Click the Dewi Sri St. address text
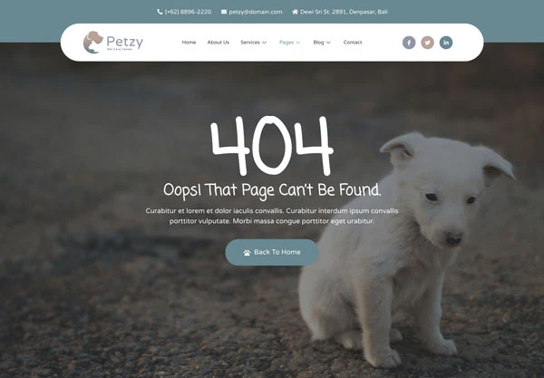Screen dimensions: 544x378 coord(344,12)
